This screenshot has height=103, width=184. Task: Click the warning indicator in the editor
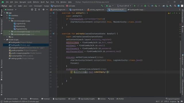click(169, 13)
